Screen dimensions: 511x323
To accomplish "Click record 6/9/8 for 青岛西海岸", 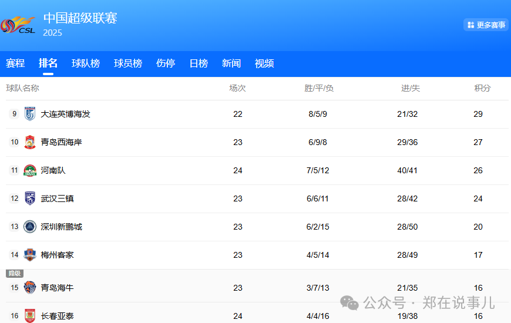I will tap(318, 142).
